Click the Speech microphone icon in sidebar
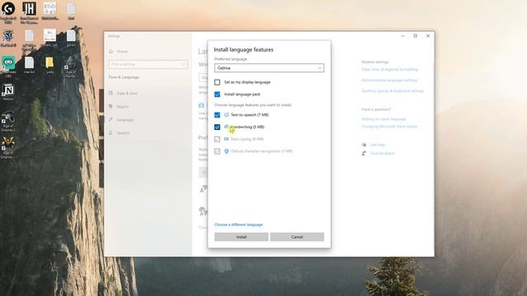Image resolution: width=527 pixels, height=296 pixels. (x=110, y=133)
